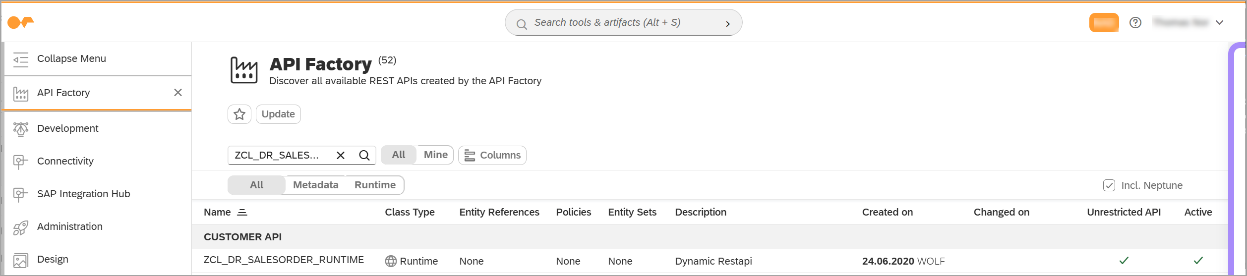Switch to the Runtime tab
1247x276 pixels.
[375, 185]
